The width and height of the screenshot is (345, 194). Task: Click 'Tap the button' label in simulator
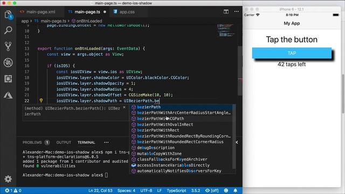click(x=292, y=39)
